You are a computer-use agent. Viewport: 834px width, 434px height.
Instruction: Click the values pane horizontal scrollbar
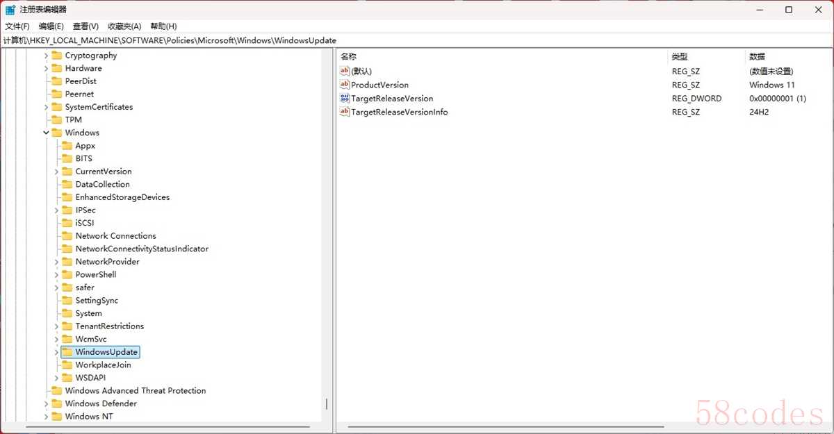coord(505,426)
